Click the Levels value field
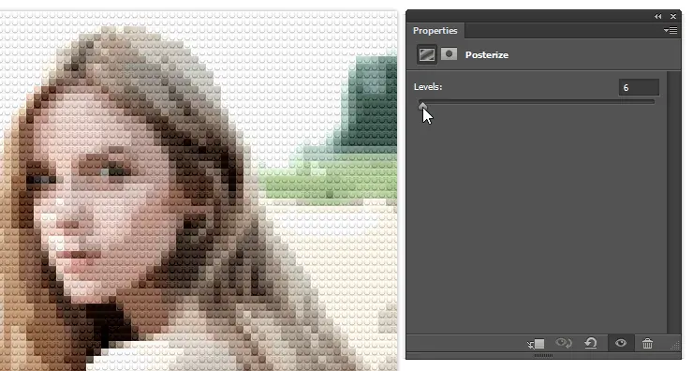Screen dimensions: 693x371 pyautogui.click(x=639, y=87)
